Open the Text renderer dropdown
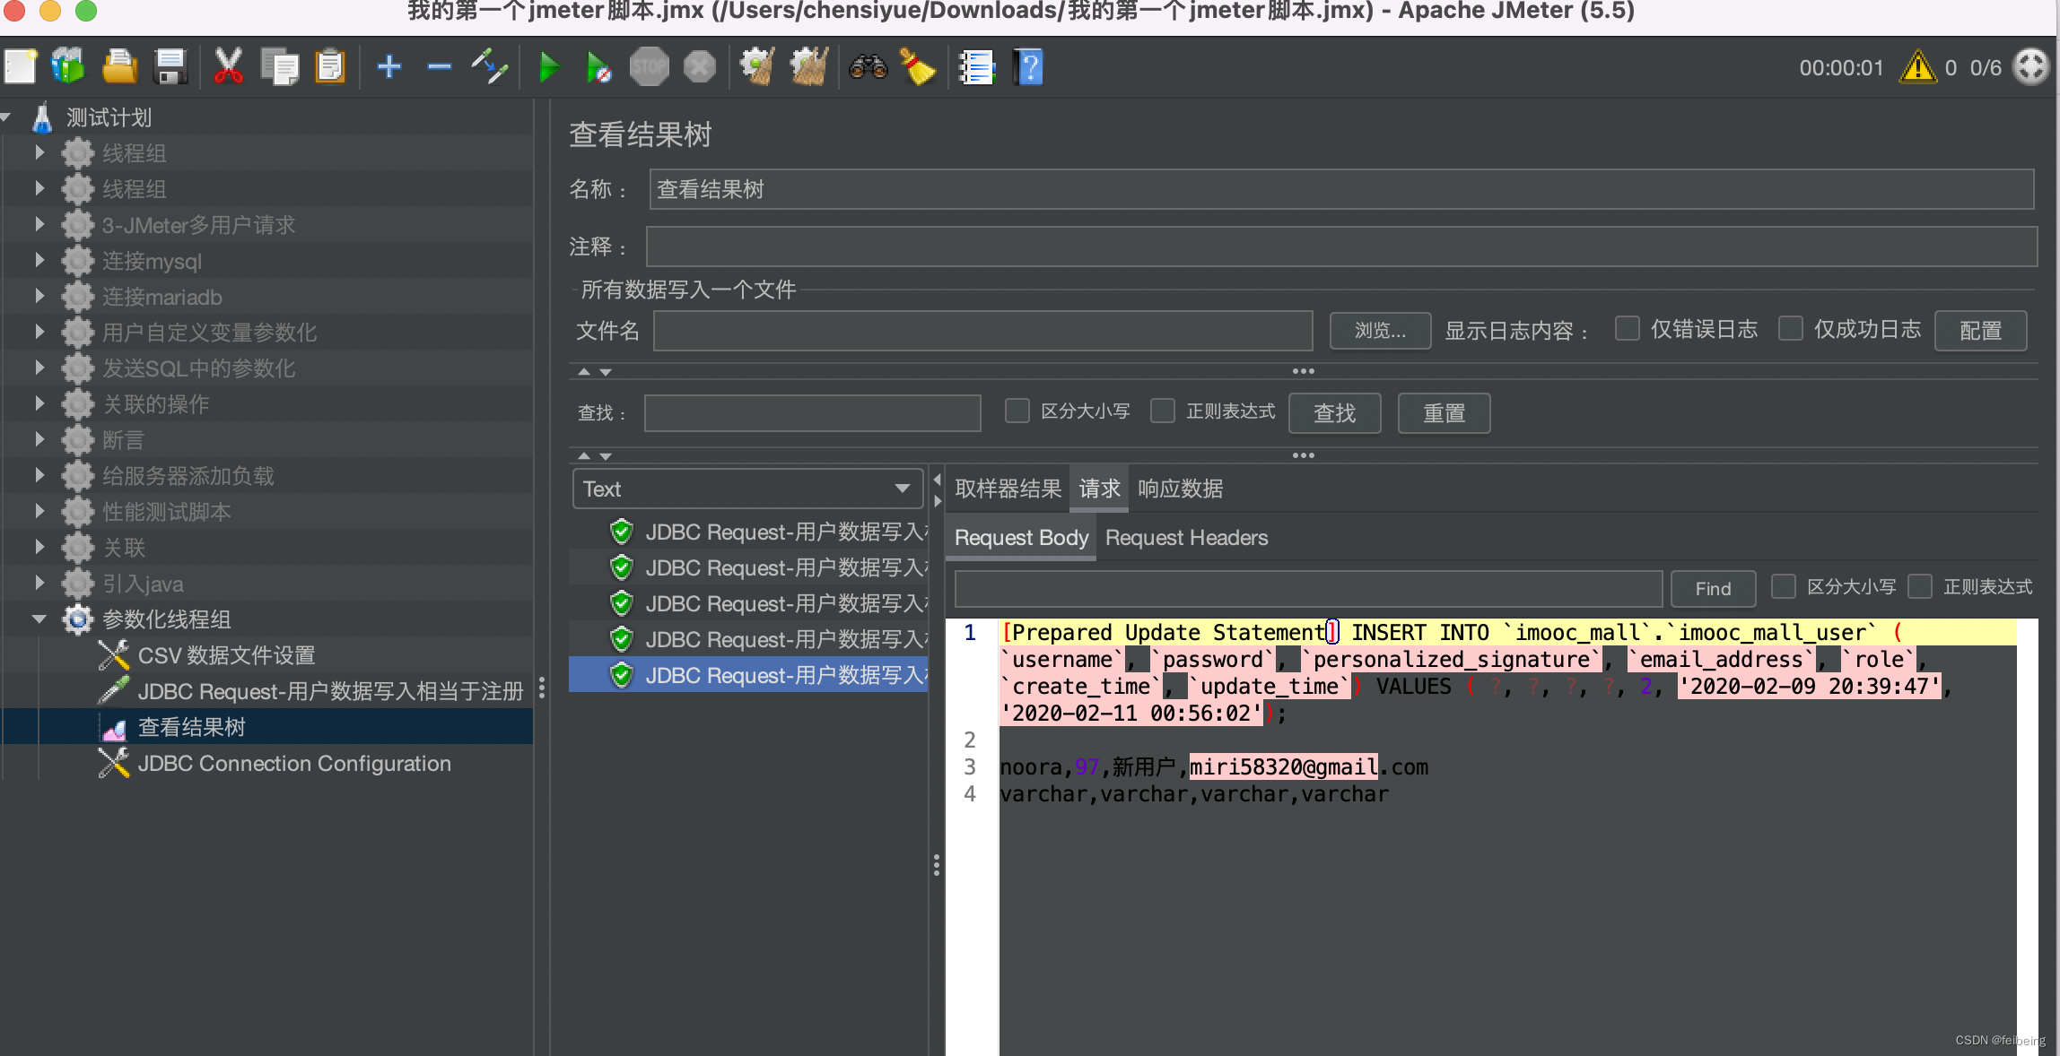This screenshot has width=2060, height=1056. coord(747,489)
